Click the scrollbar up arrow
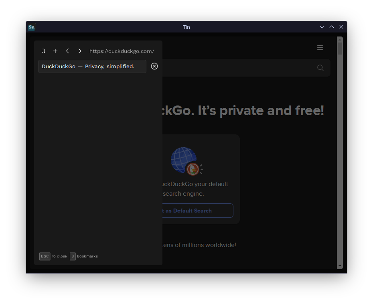The image size is (373, 304). coord(340,39)
